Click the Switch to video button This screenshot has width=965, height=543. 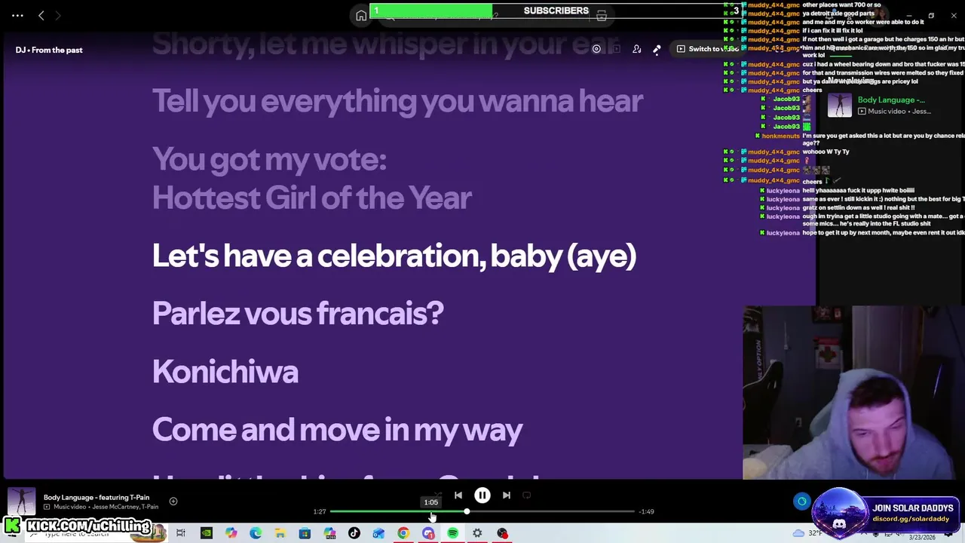[707, 49]
